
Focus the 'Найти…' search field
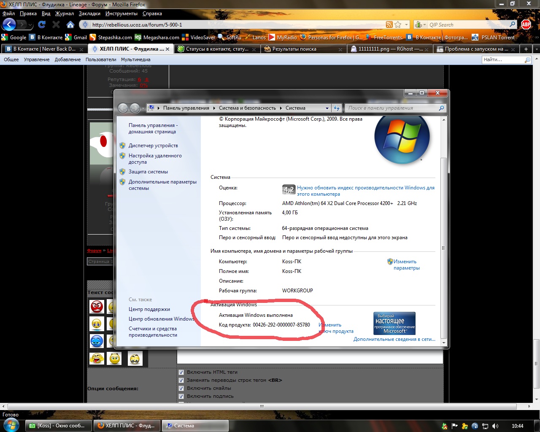(503, 60)
